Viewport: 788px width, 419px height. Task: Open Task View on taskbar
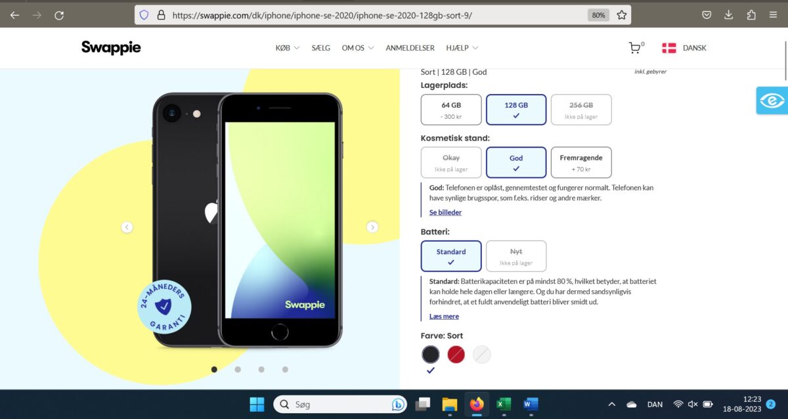[423, 405]
